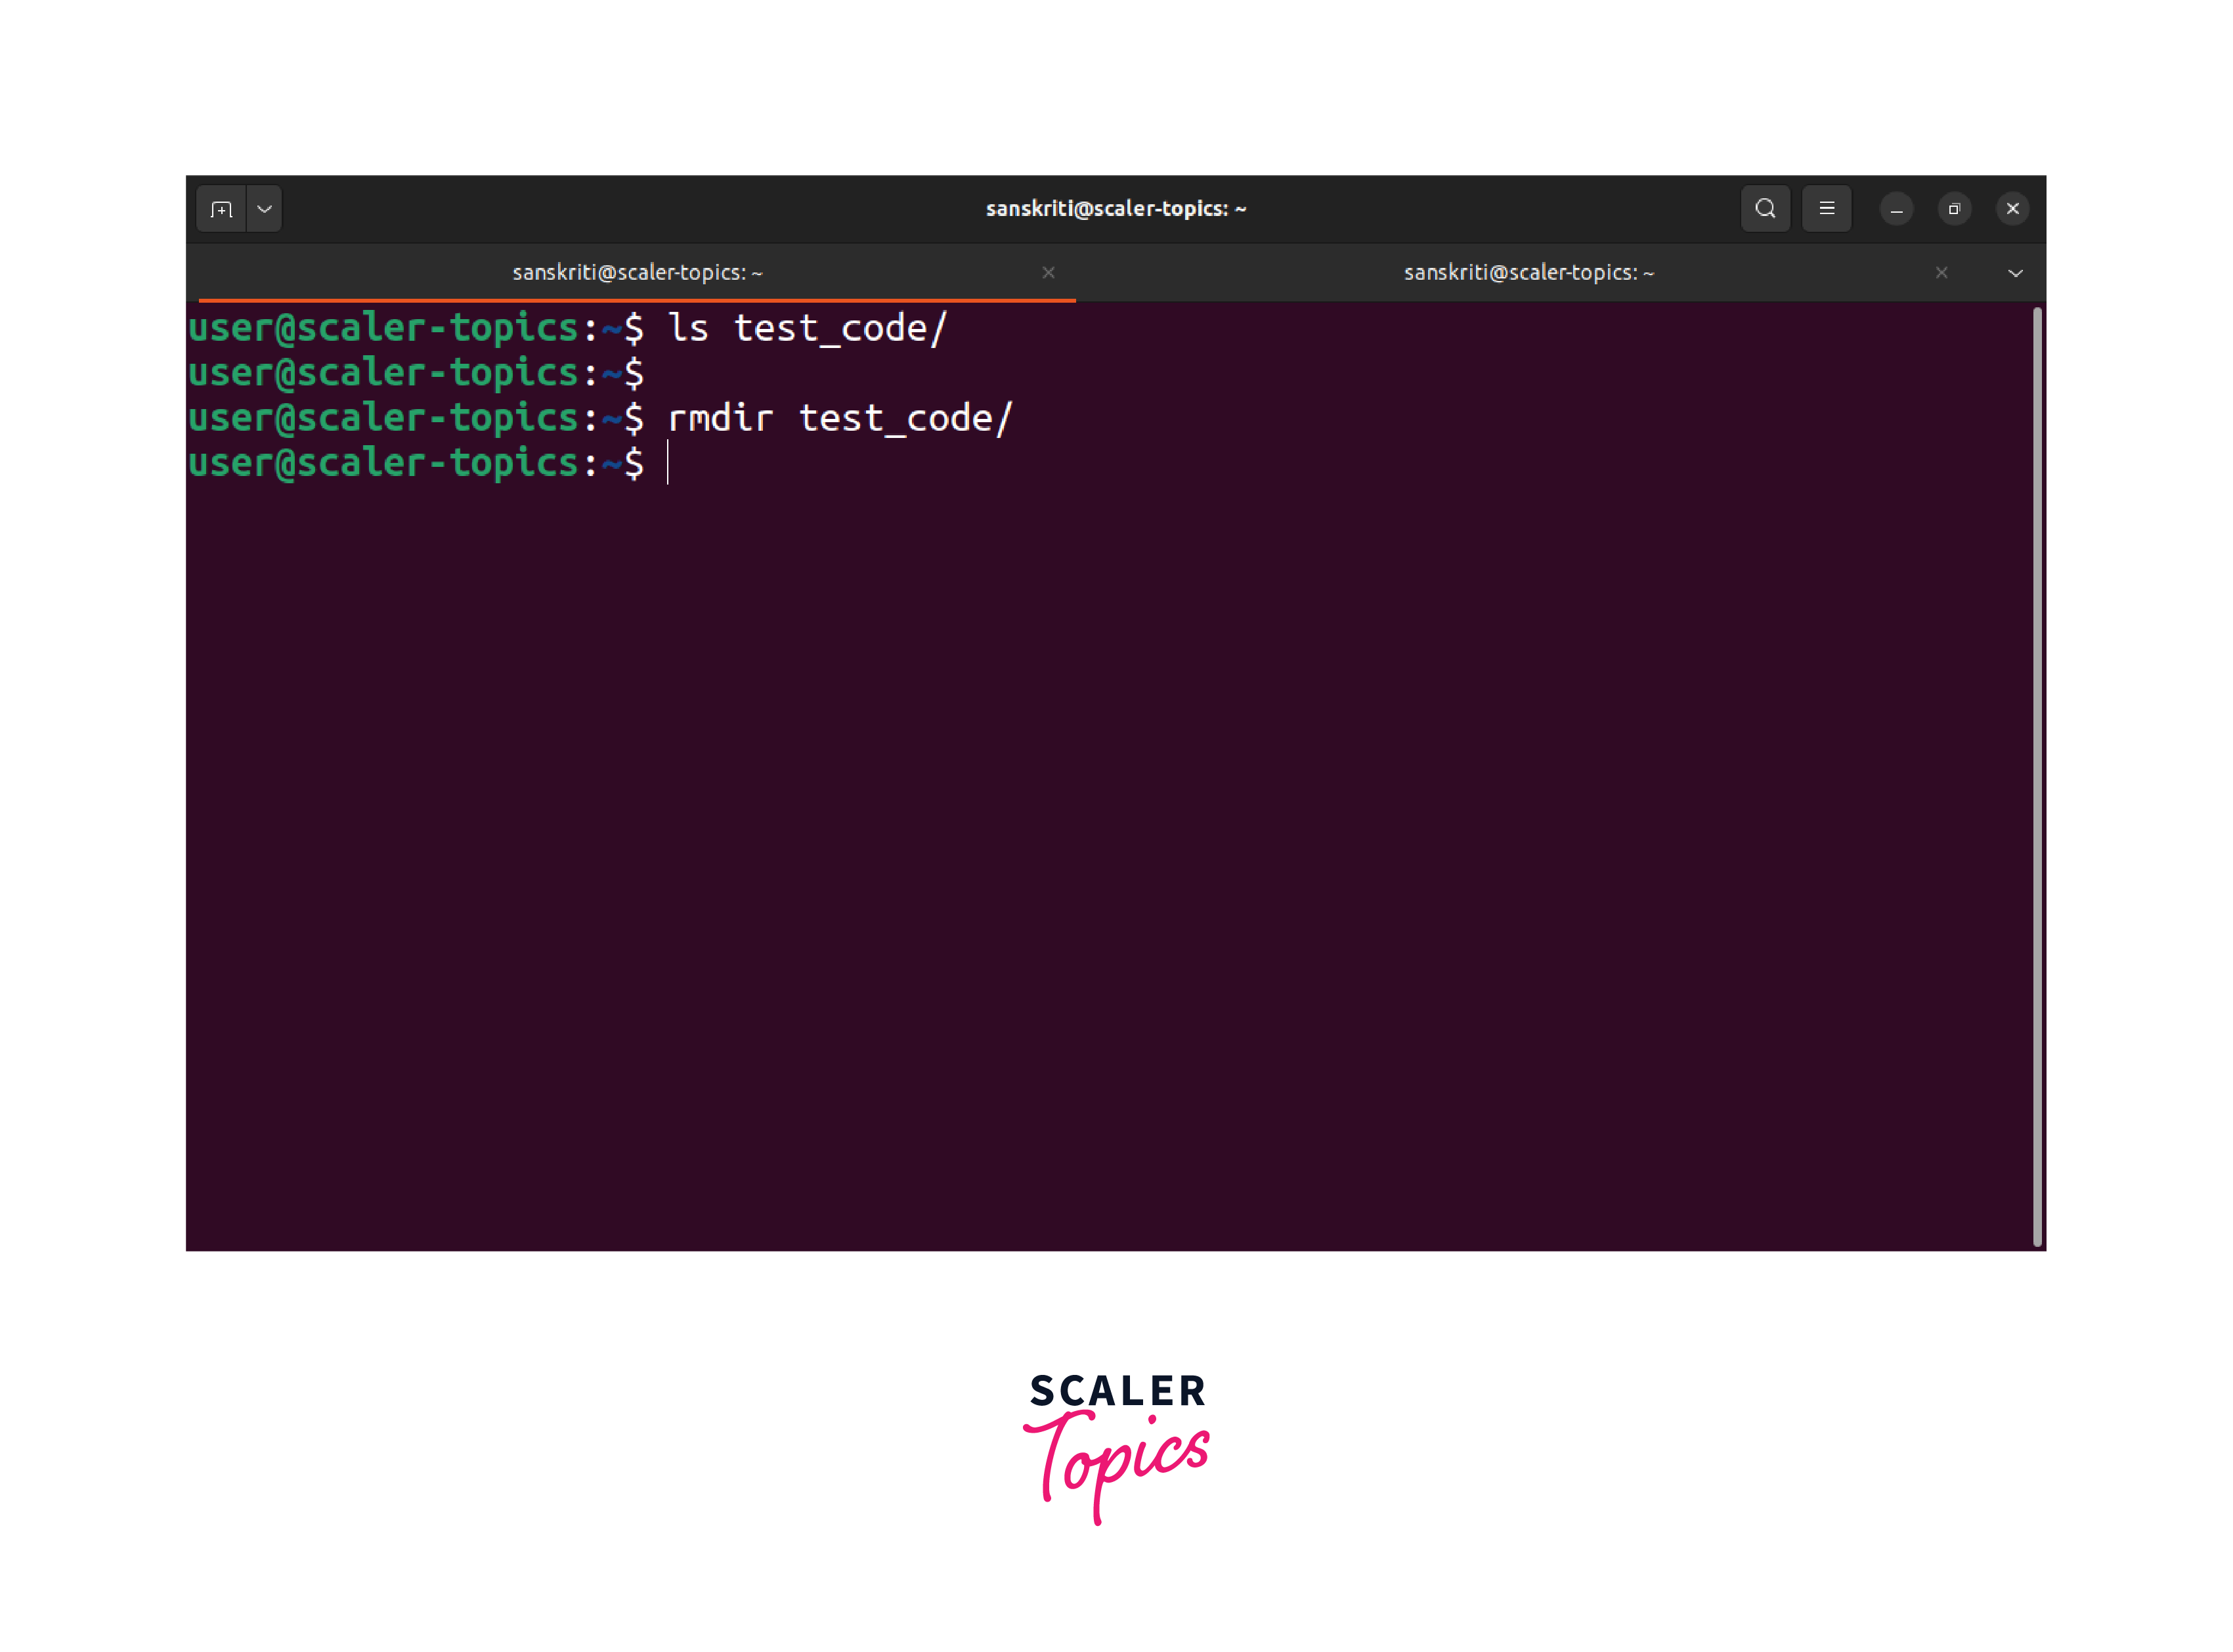
Task: Open the terminal search icon
Action: coord(1765,209)
